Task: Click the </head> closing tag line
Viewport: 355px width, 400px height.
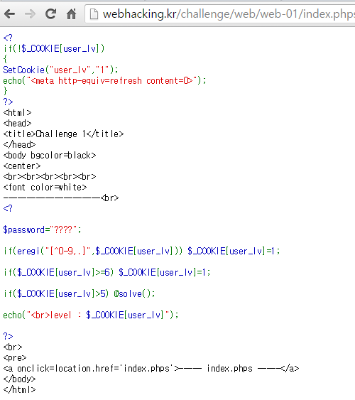Action: pyautogui.click(x=19, y=145)
